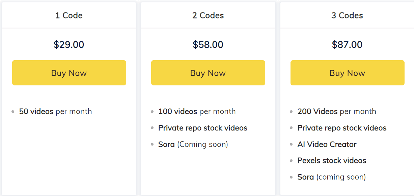Viewport: 414px width, 196px height.
Task: Select Private repo stock videos in 3 Codes plan
Action: (342, 128)
